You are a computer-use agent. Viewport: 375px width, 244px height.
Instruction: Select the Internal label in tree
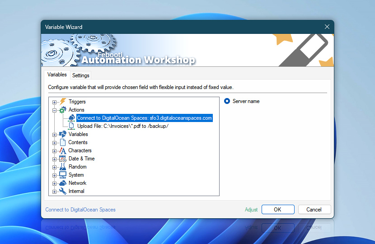[x=76, y=191]
